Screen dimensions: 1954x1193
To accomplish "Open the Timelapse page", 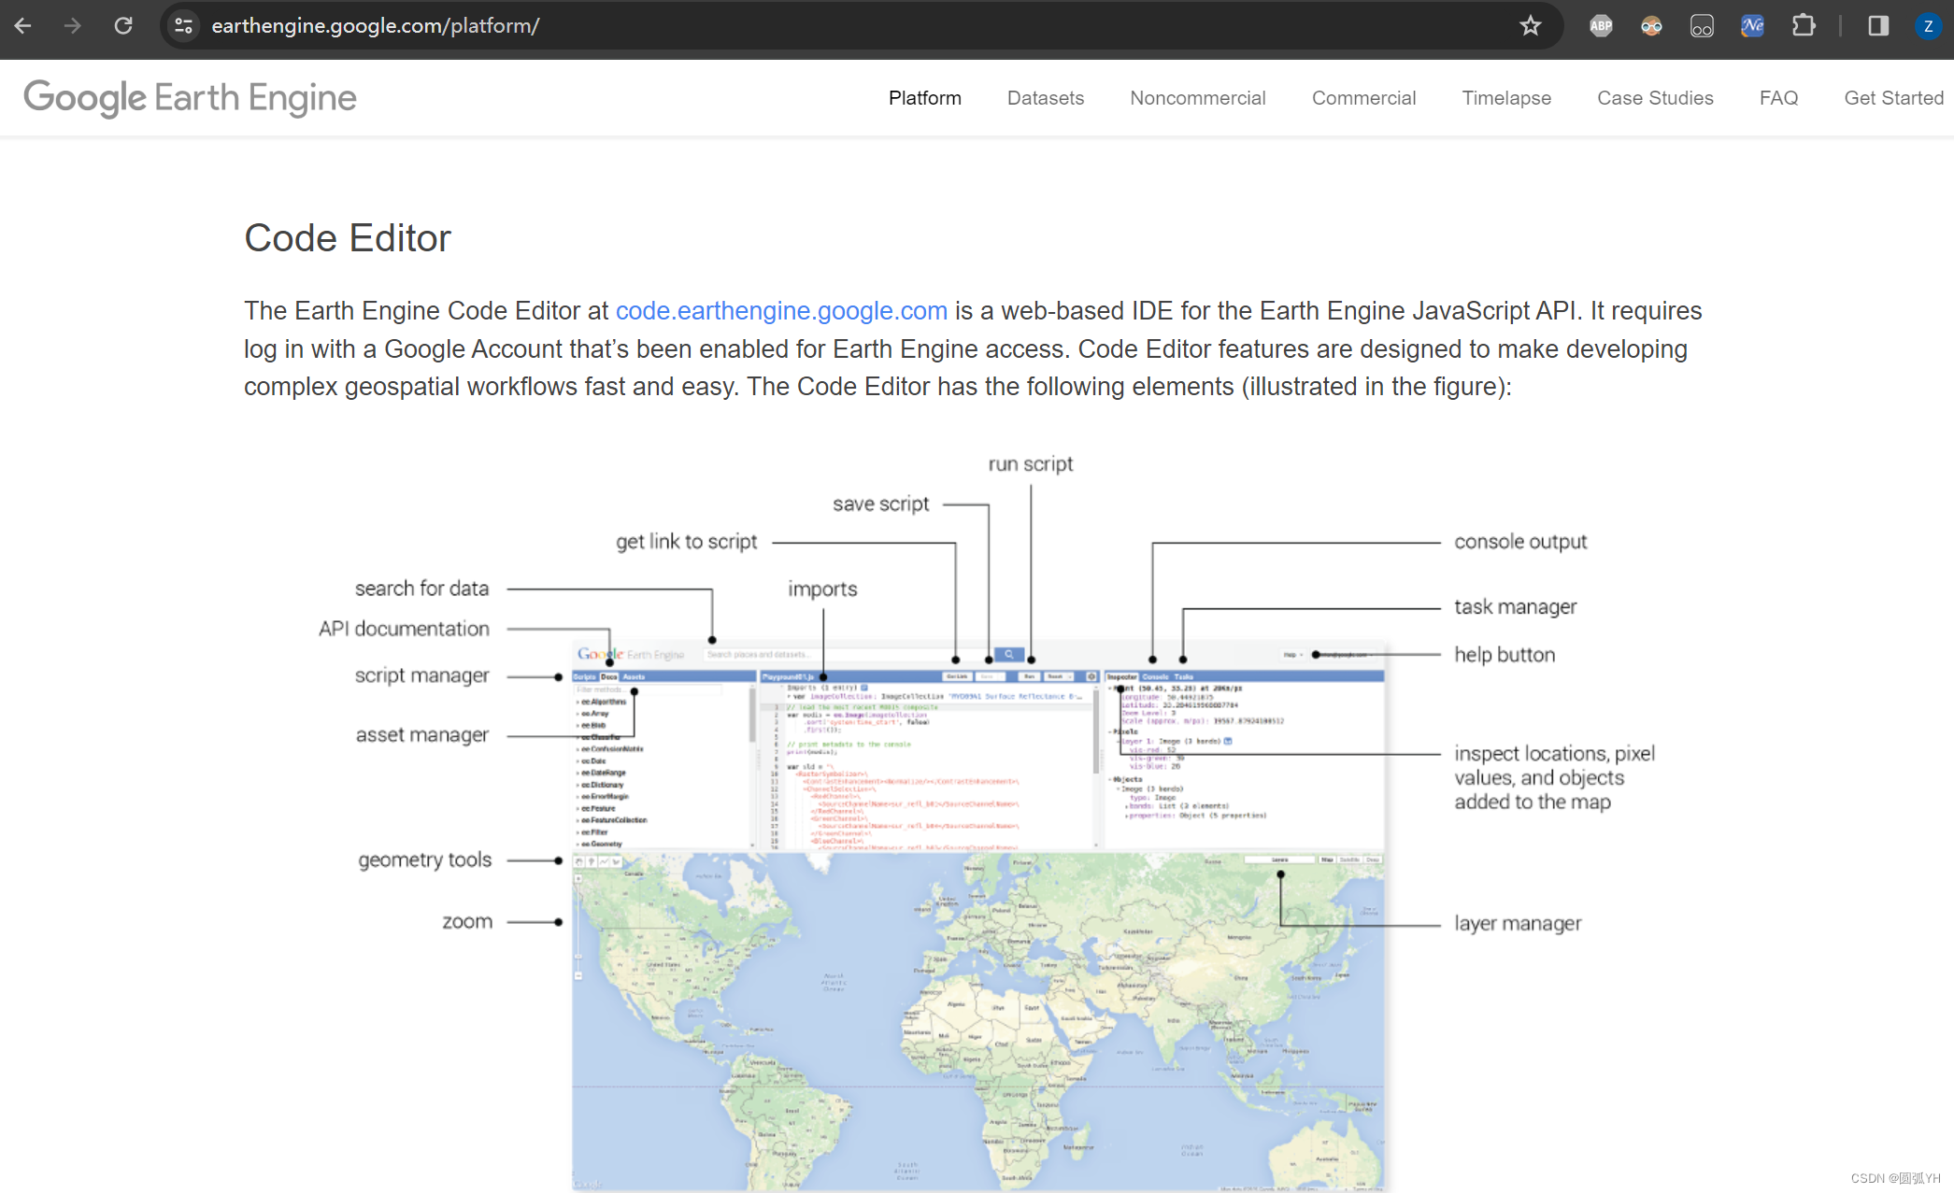I will click(x=1505, y=98).
